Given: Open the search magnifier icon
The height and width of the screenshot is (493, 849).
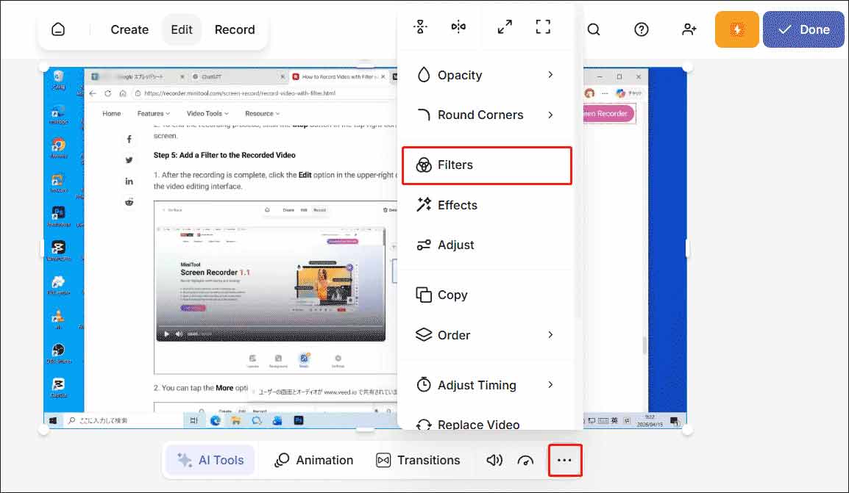Looking at the screenshot, I should tap(594, 29).
